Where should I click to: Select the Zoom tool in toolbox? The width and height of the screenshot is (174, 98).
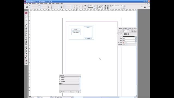pos(26,53)
